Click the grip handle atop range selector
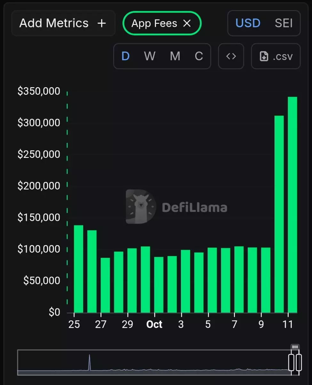 coord(295,347)
